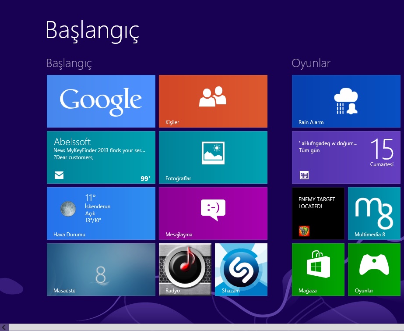Click the large Başlangıç screen title

92,31
